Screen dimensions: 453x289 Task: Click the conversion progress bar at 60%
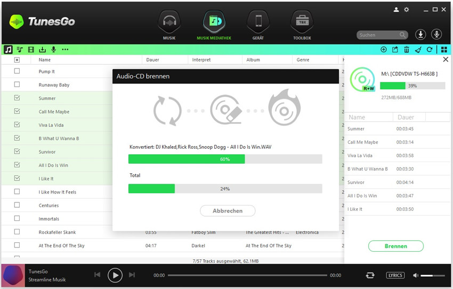pos(225,159)
